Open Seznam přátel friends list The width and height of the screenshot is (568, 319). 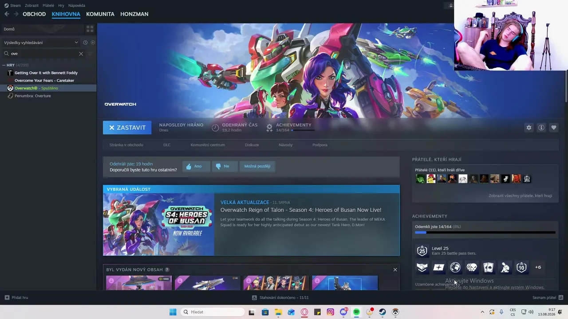(548, 298)
